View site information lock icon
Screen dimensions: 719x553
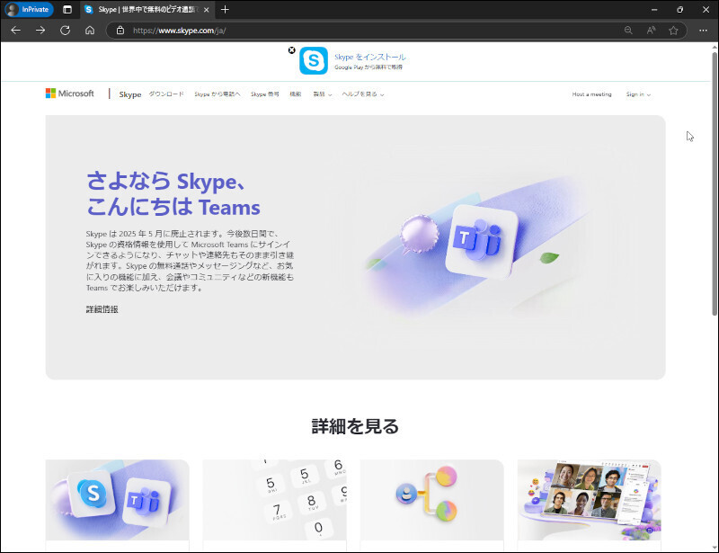point(120,31)
